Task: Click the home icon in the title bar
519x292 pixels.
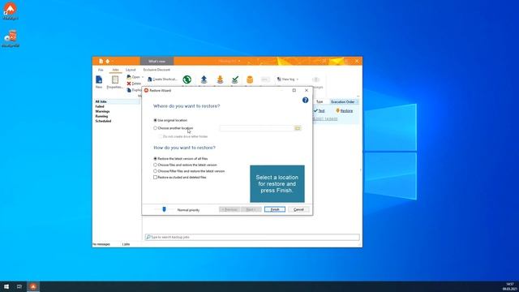Action: pos(107,61)
